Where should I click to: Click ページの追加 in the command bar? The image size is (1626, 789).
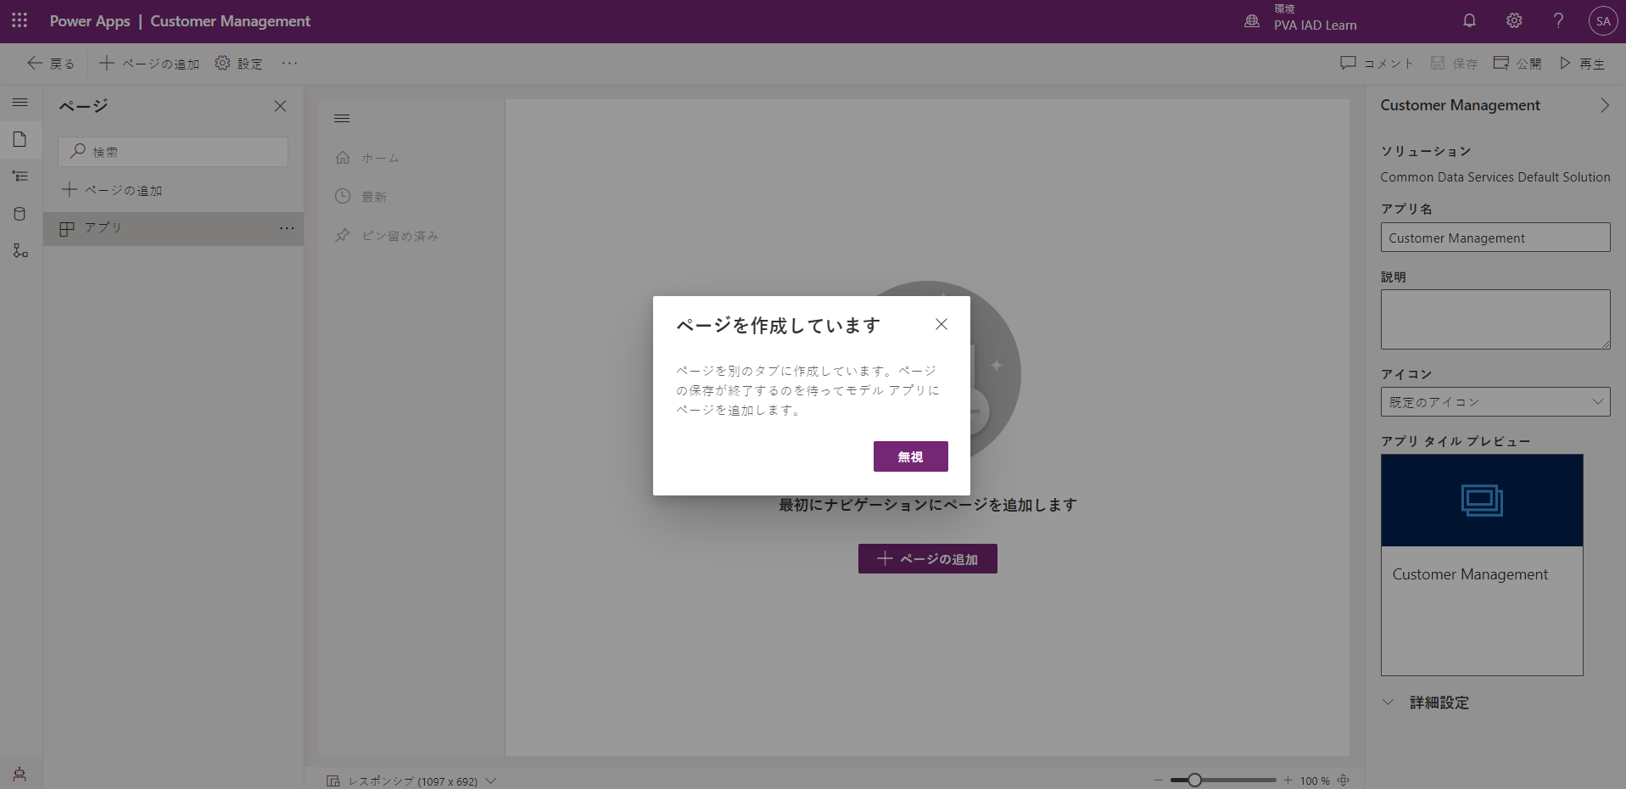149,64
